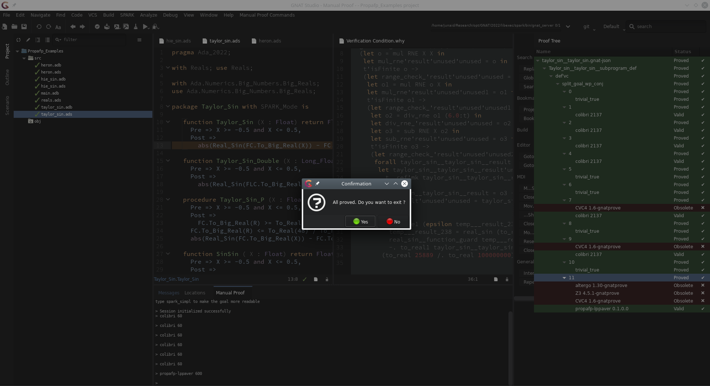
Task: Fold the package Taylor_Sin code block
Action: (168, 107)
